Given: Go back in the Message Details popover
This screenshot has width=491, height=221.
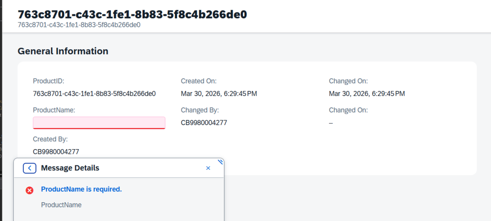Looking at the screenshot, I should coord(30,168).
